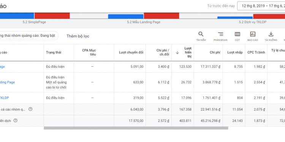Click the clicks value 1.515

click(239, 82)
